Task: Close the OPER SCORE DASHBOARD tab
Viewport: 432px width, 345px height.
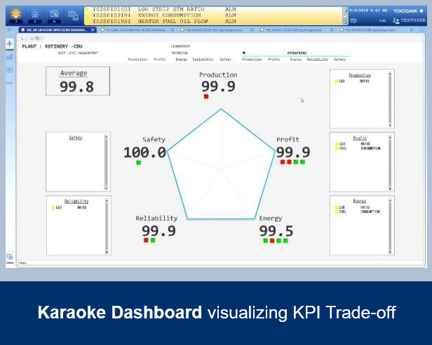Action: coord(93,30)
